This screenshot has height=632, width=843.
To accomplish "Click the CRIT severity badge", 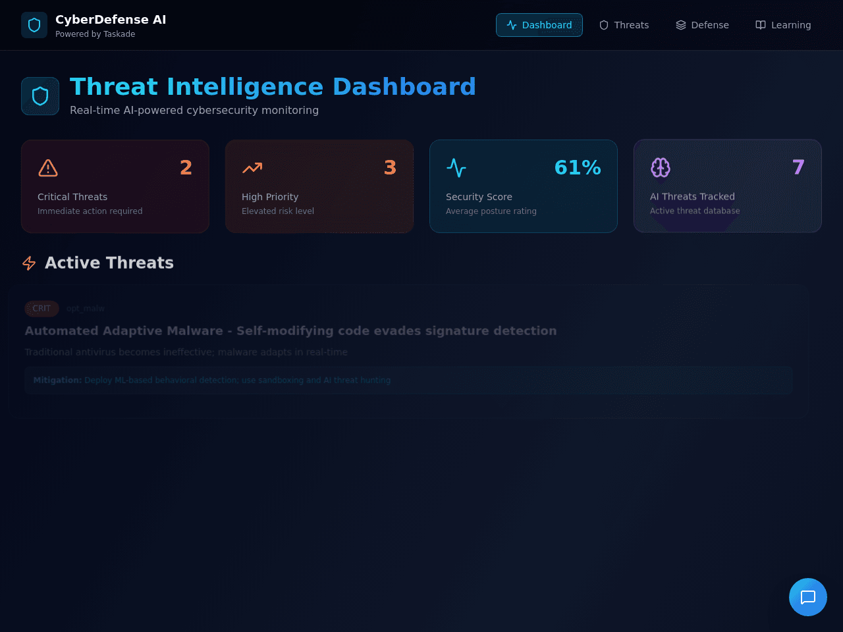I will click(41, 308).
